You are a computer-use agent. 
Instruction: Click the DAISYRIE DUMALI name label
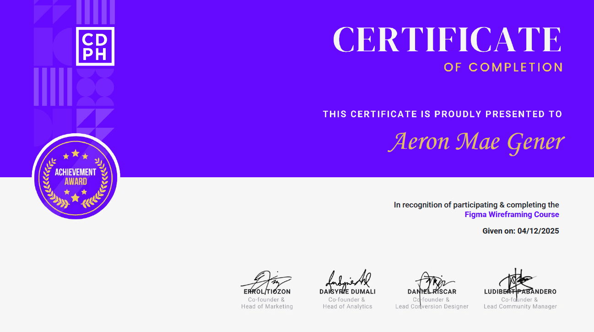point(347,292)
